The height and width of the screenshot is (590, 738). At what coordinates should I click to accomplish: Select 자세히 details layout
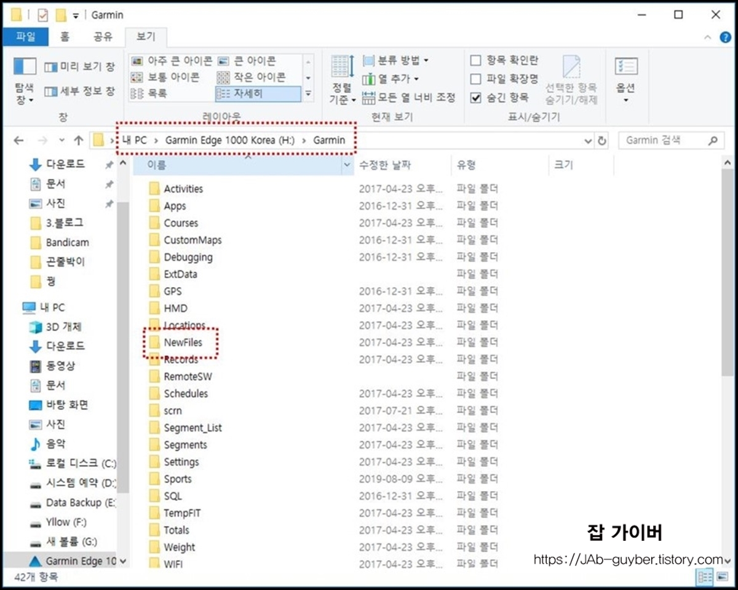(x=258, y=94)
